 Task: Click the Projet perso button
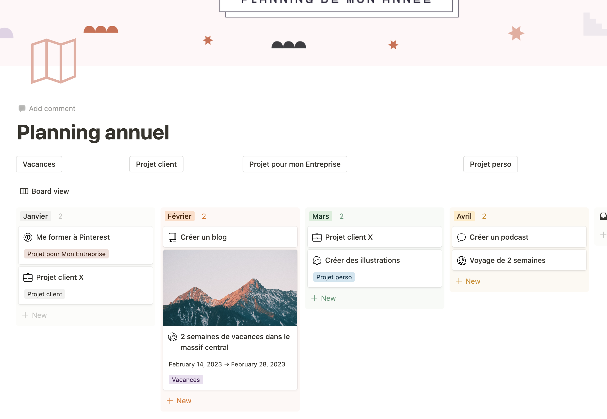tap(490, 164)
